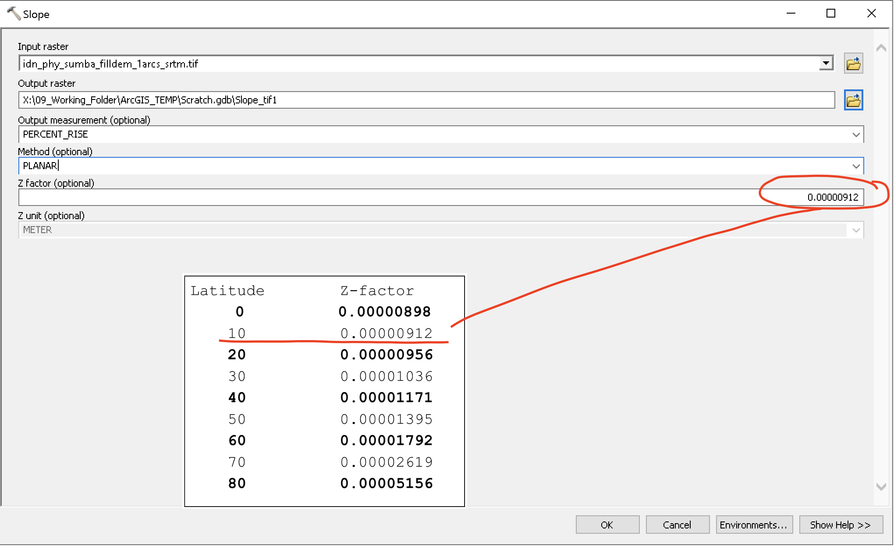Minimize the Slope dialog window
This screenshot has width=894, height=546.
click(x=791, y=14)
